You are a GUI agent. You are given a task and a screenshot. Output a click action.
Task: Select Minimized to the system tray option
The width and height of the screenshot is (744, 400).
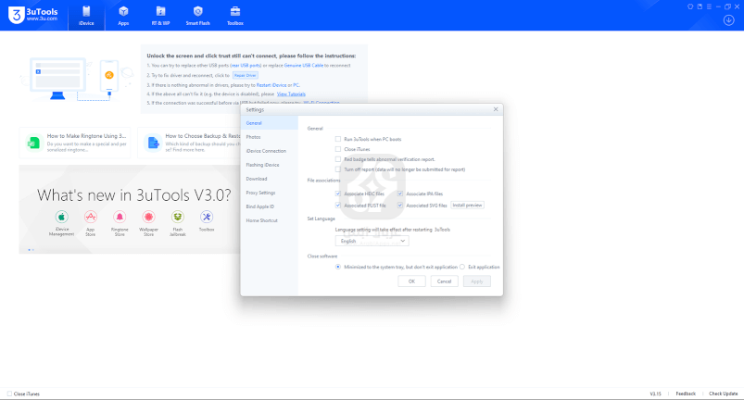pyautogui.click(x=338, y=267)
